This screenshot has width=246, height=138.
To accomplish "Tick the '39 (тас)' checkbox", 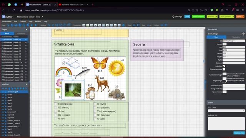I will point(55,111).
